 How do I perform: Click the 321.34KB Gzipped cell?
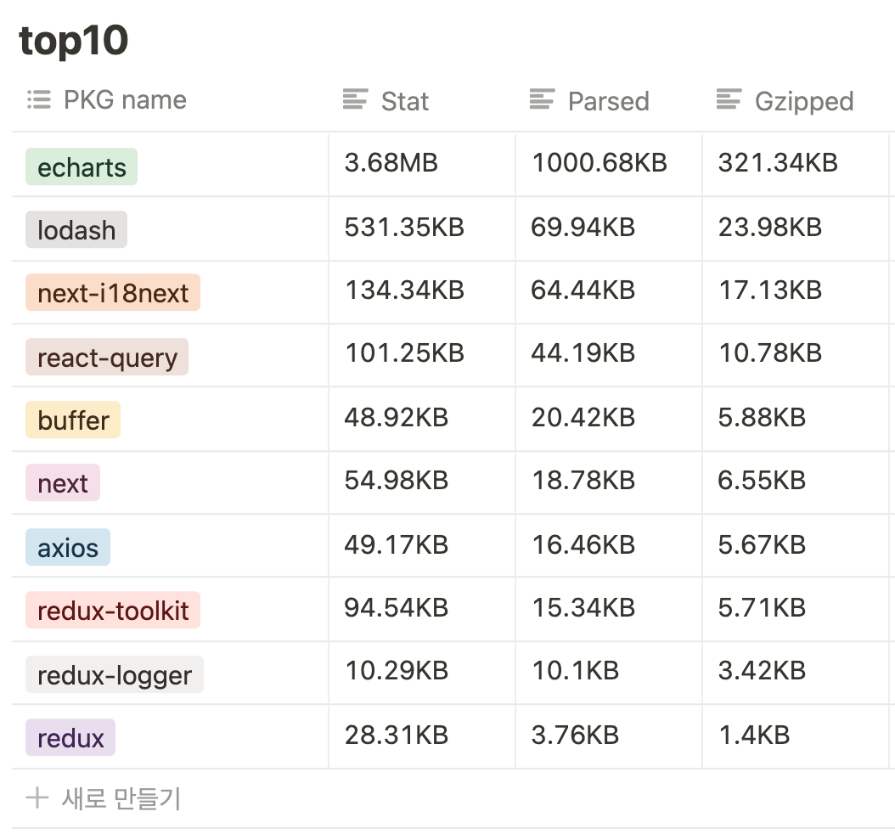[x=796, y=165]
